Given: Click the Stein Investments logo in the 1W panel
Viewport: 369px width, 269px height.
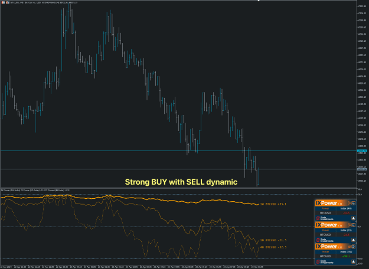Looking at the screenshot, I should 325,262.
